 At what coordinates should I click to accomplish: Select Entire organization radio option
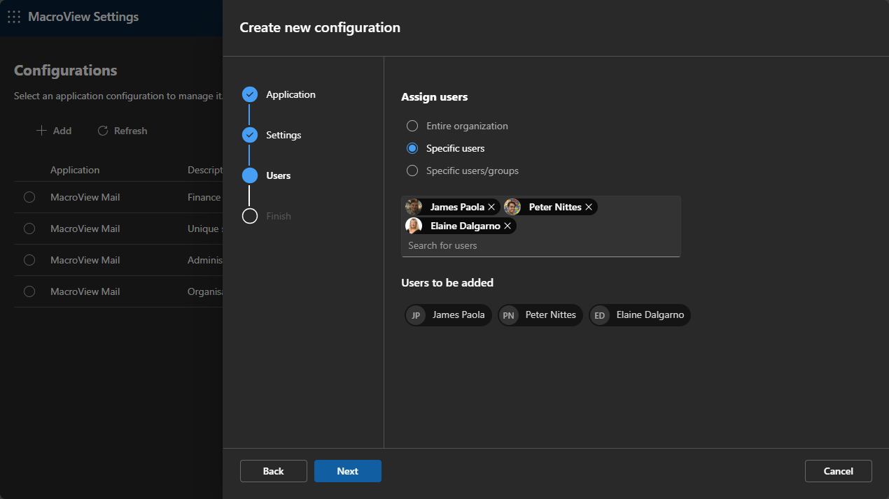[x=412, y=126]
